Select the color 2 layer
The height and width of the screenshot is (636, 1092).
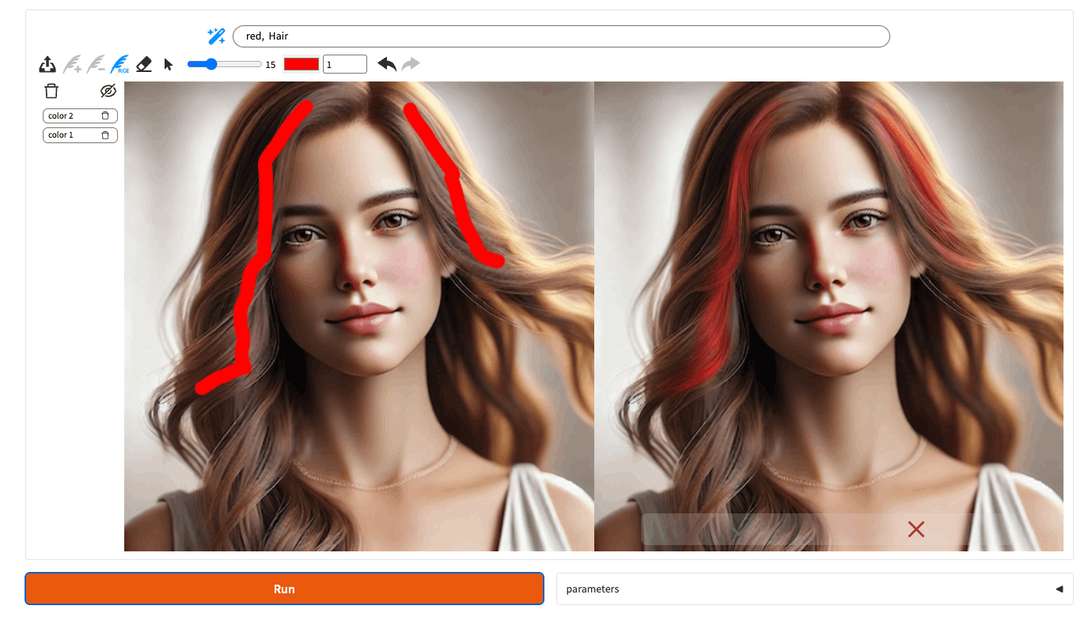click(80, 116)
